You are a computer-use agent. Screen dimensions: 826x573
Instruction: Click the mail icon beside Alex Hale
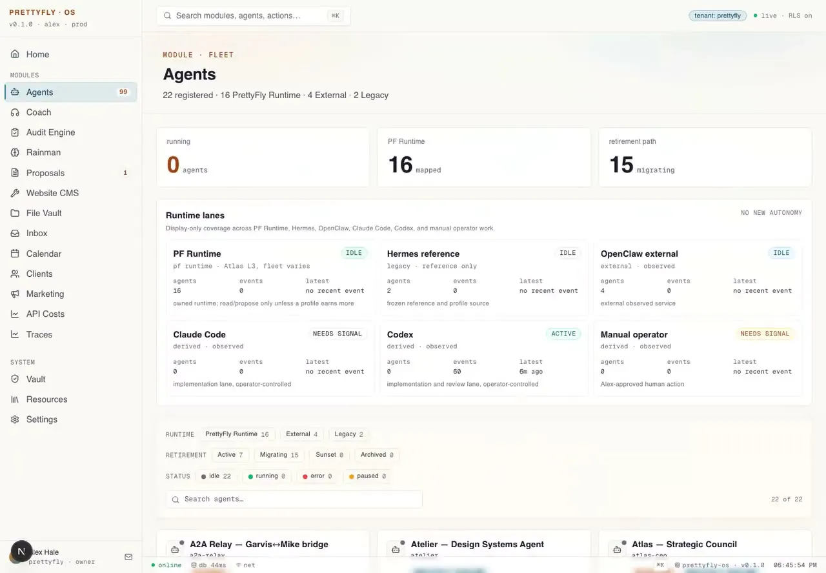(128, 557)
